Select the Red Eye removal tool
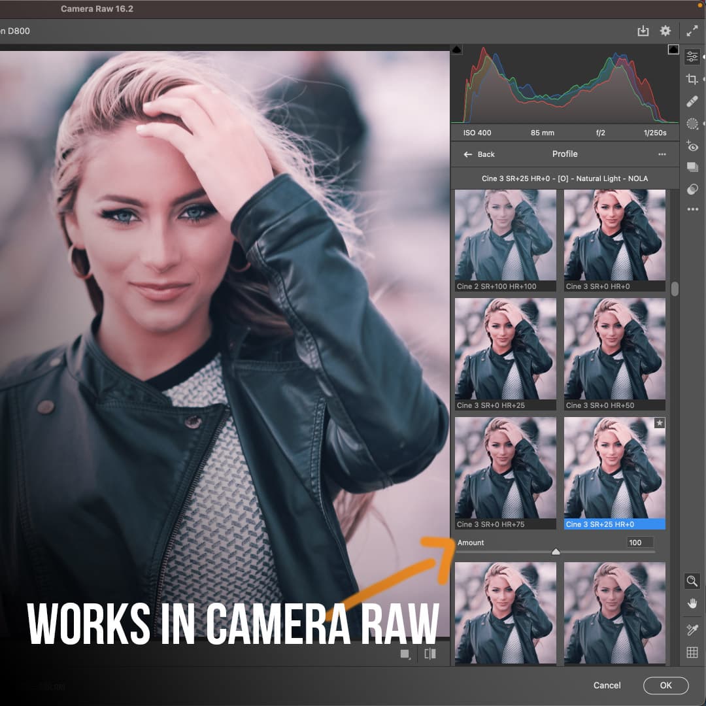This screenshot has height=706, width=706. (x=692, y=146)
